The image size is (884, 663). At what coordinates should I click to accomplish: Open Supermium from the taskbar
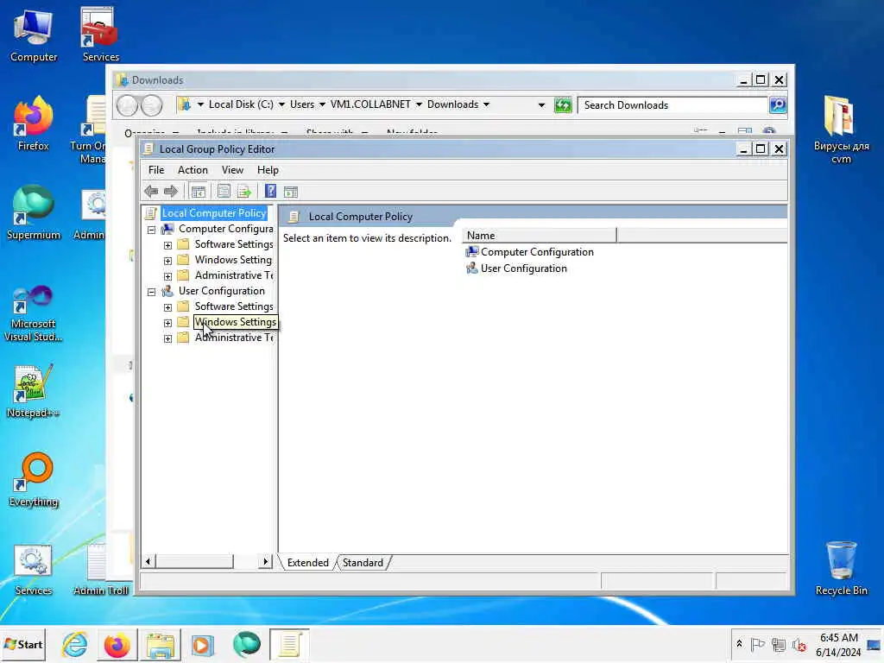(246, 644)
